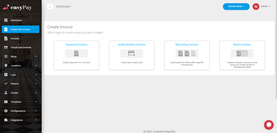277x133 pixels.
Task: Expand the Configurations menu arrow
Action: click(x=36, y=111)
